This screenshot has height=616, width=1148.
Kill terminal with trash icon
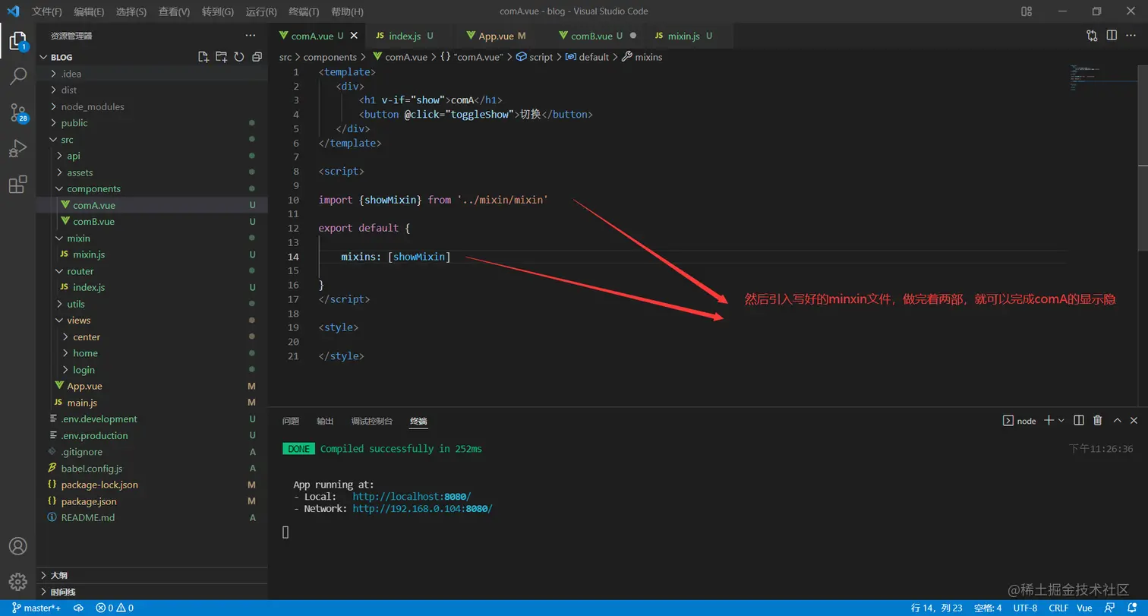click(x=1098, y=420)
